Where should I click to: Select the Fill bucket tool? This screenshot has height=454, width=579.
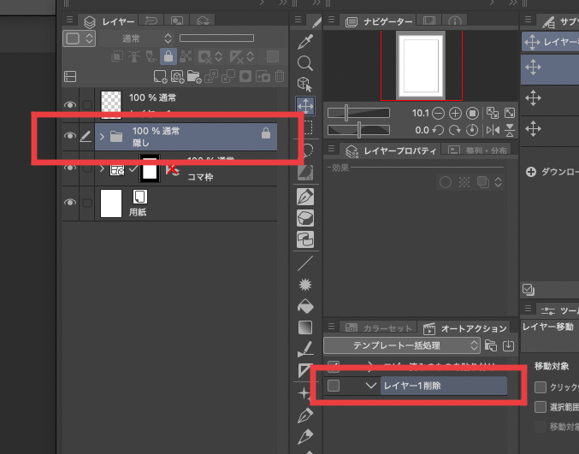(305, 306)
